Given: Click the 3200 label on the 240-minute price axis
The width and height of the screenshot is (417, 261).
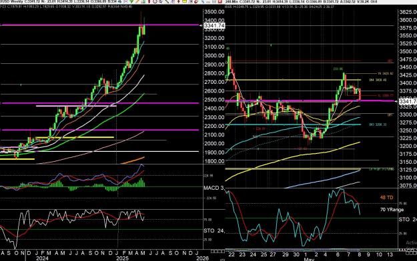Looking at the screenshot, I should pyautogui.click(x=408, y=146).
